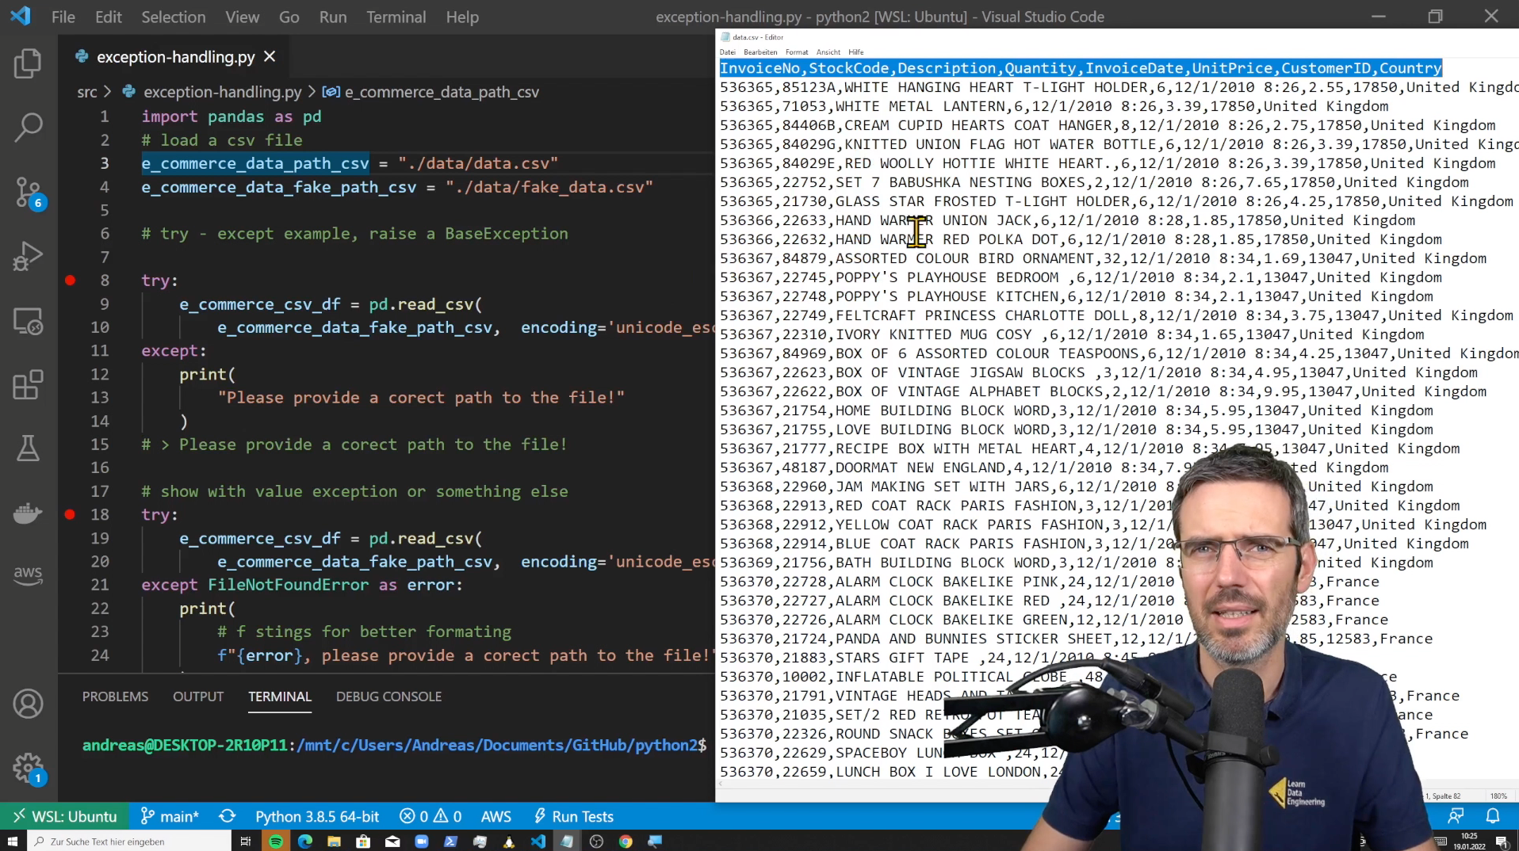Open Microsoft Edge from the taskbar
This screenshot has height=851, width=1519.
304,841
